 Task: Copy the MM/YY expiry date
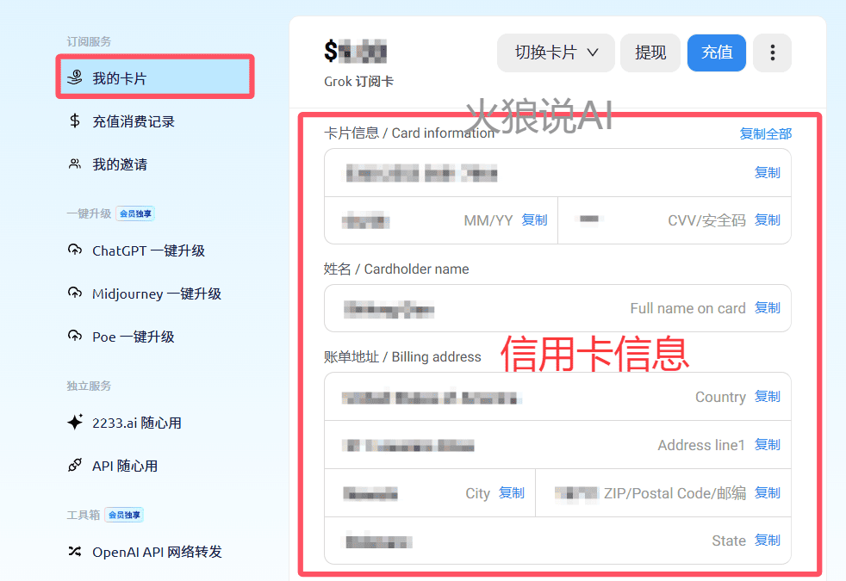pos(534,220)
